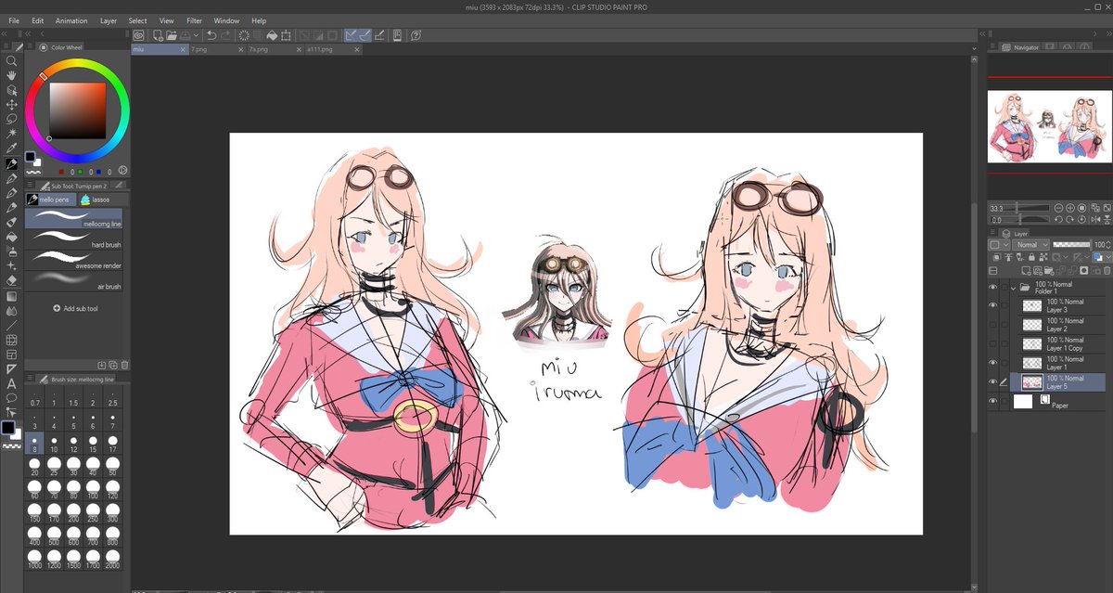
Task: Toggle visibility of Layer 1 Copy
Action: pos(993,344)
